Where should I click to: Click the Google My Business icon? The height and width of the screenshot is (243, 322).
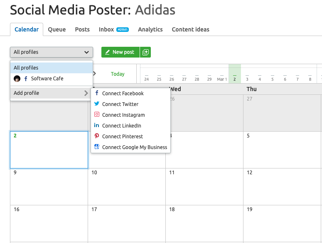tap(97, 147)
